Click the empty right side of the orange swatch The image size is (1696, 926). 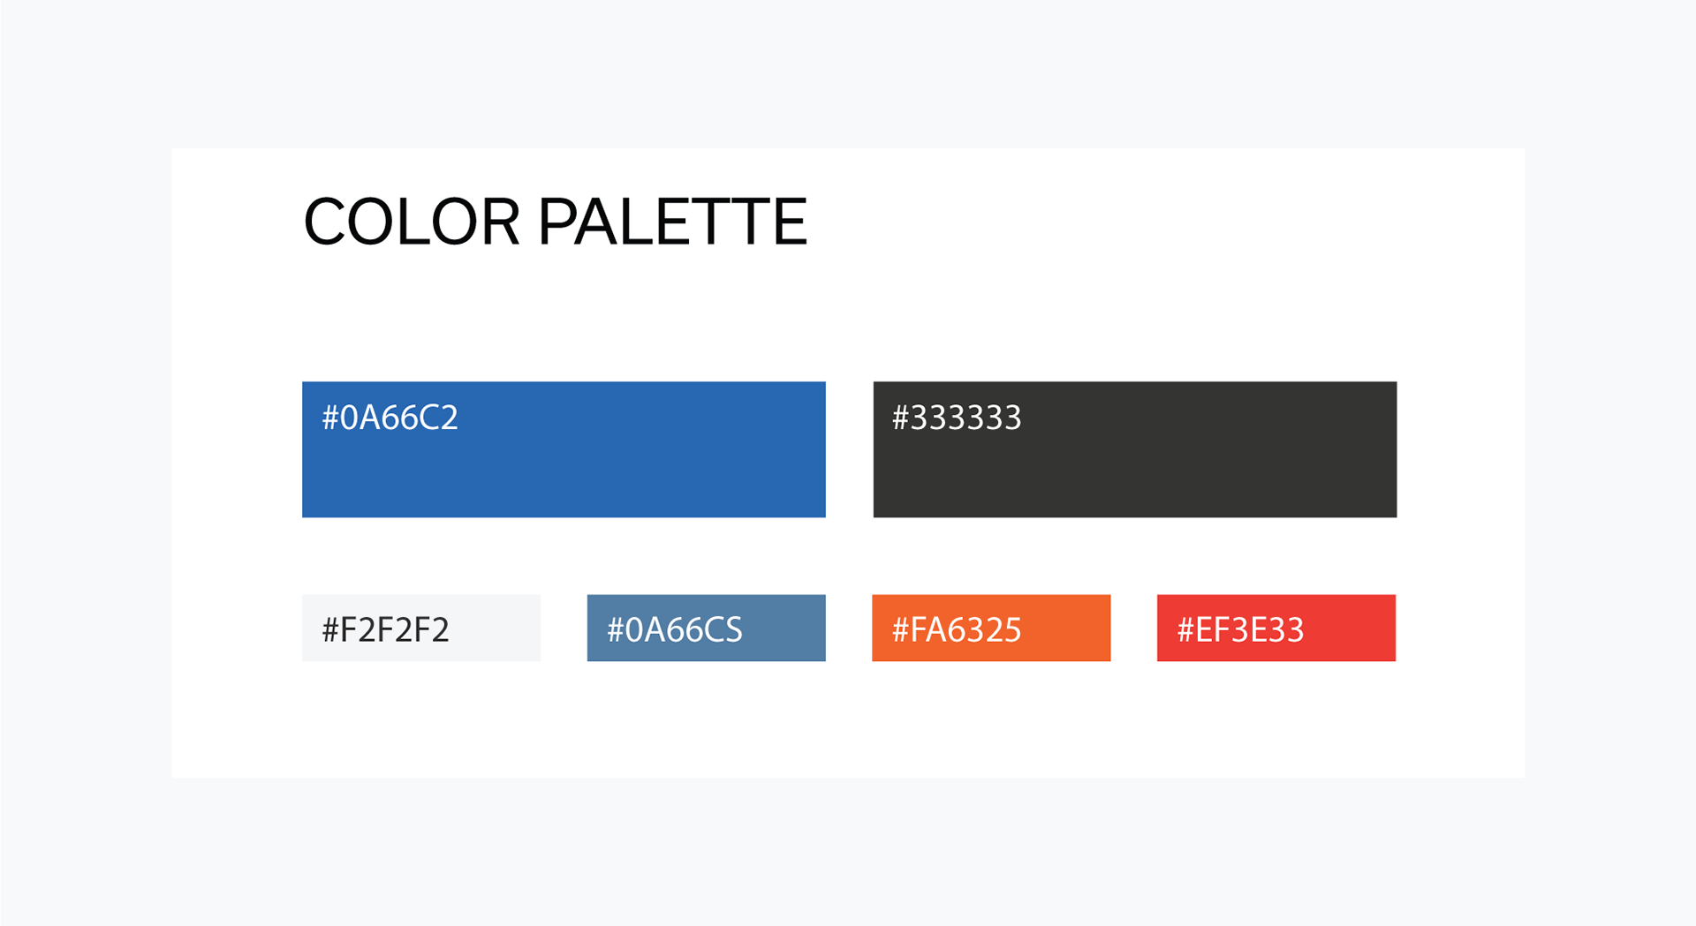coord(1069,628)
